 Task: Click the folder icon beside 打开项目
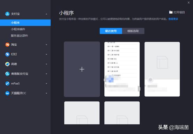(x=171, y=12)
